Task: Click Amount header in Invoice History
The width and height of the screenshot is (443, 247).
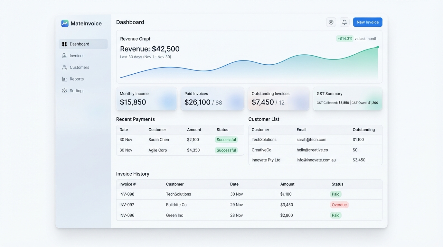Action: tap(287, 184)
